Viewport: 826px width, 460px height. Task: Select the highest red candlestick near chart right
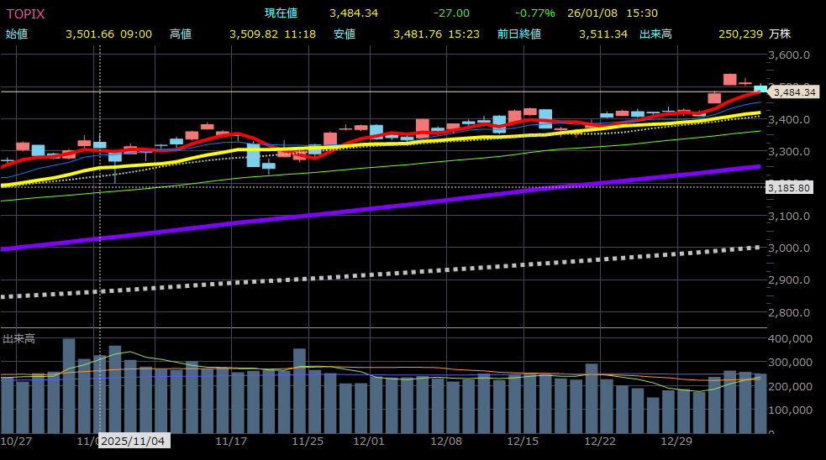click(729, 80)
